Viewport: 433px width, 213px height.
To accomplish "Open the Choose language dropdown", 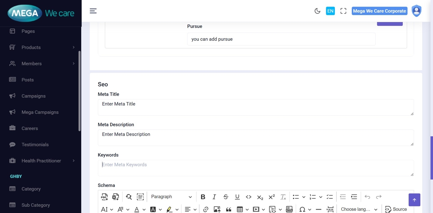I will coord(359,209).
